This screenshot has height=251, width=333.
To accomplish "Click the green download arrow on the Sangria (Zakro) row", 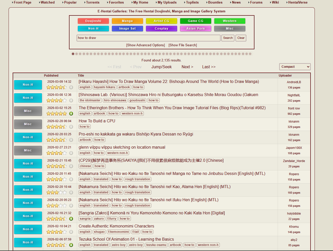I will click(x=71, y=219).
